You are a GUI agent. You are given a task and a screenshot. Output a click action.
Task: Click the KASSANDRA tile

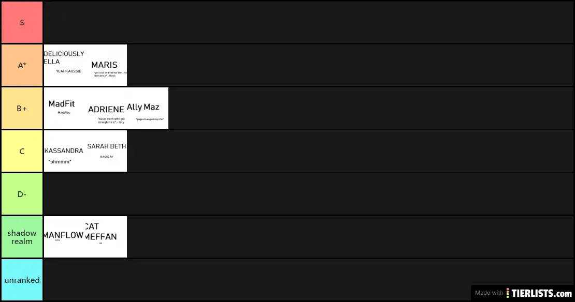[65, 151]
